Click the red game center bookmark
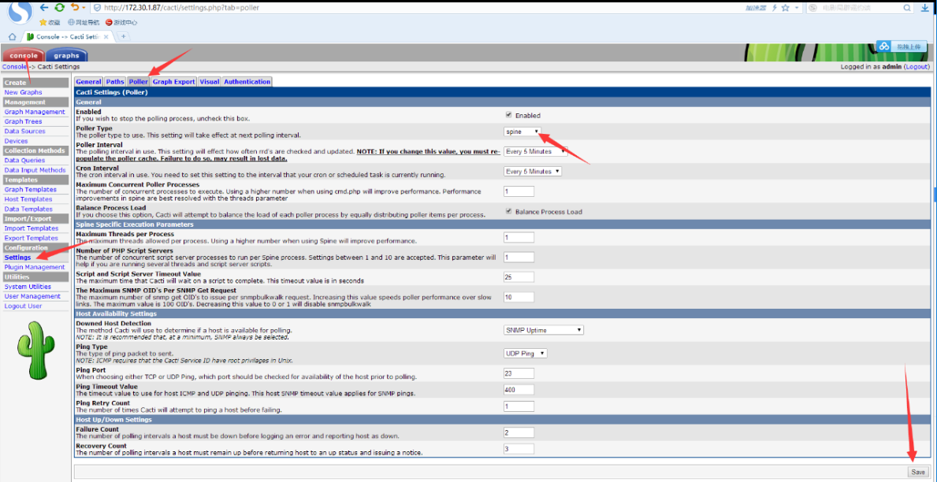Screen dimensions: 937x482 coord(121,22)
